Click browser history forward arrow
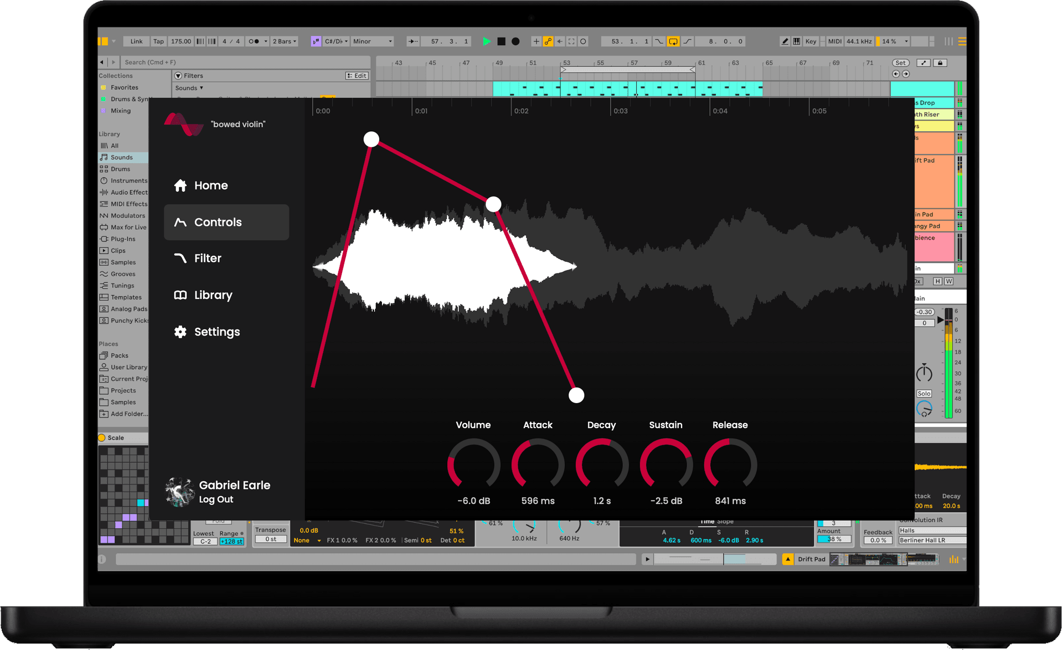The height and width of the screenshot is (650, 1063). pos(113,62)
